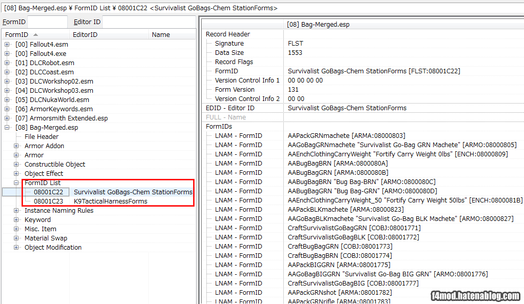Click the FormIDs section row
Viewport: 524px width, 304px height.
(x=363, y=127)
